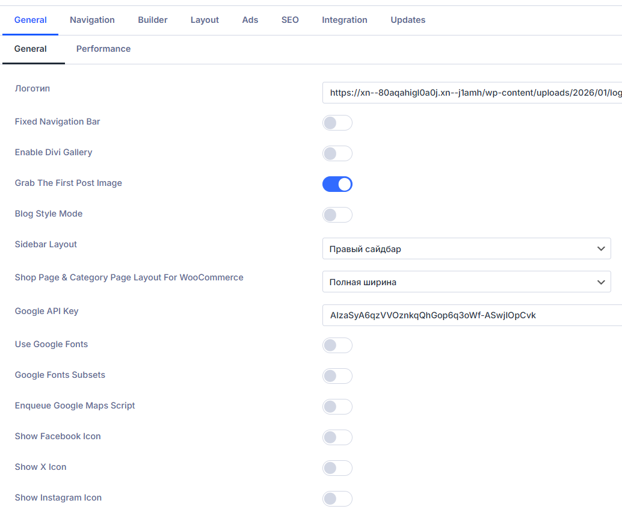Turn on Enable Divi Gallery switch

(337, 153)
